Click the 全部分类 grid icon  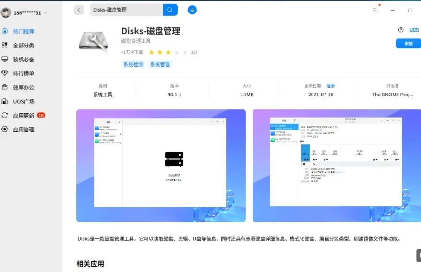coord(5,45)
